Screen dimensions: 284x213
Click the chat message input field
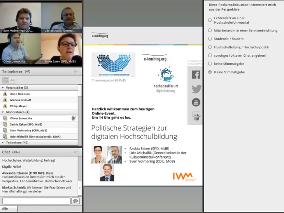(36, 201)
